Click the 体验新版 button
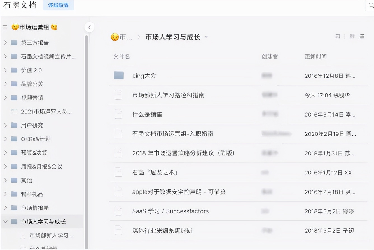Viewport: 374px width, 250px height. (x=59, y=5)
